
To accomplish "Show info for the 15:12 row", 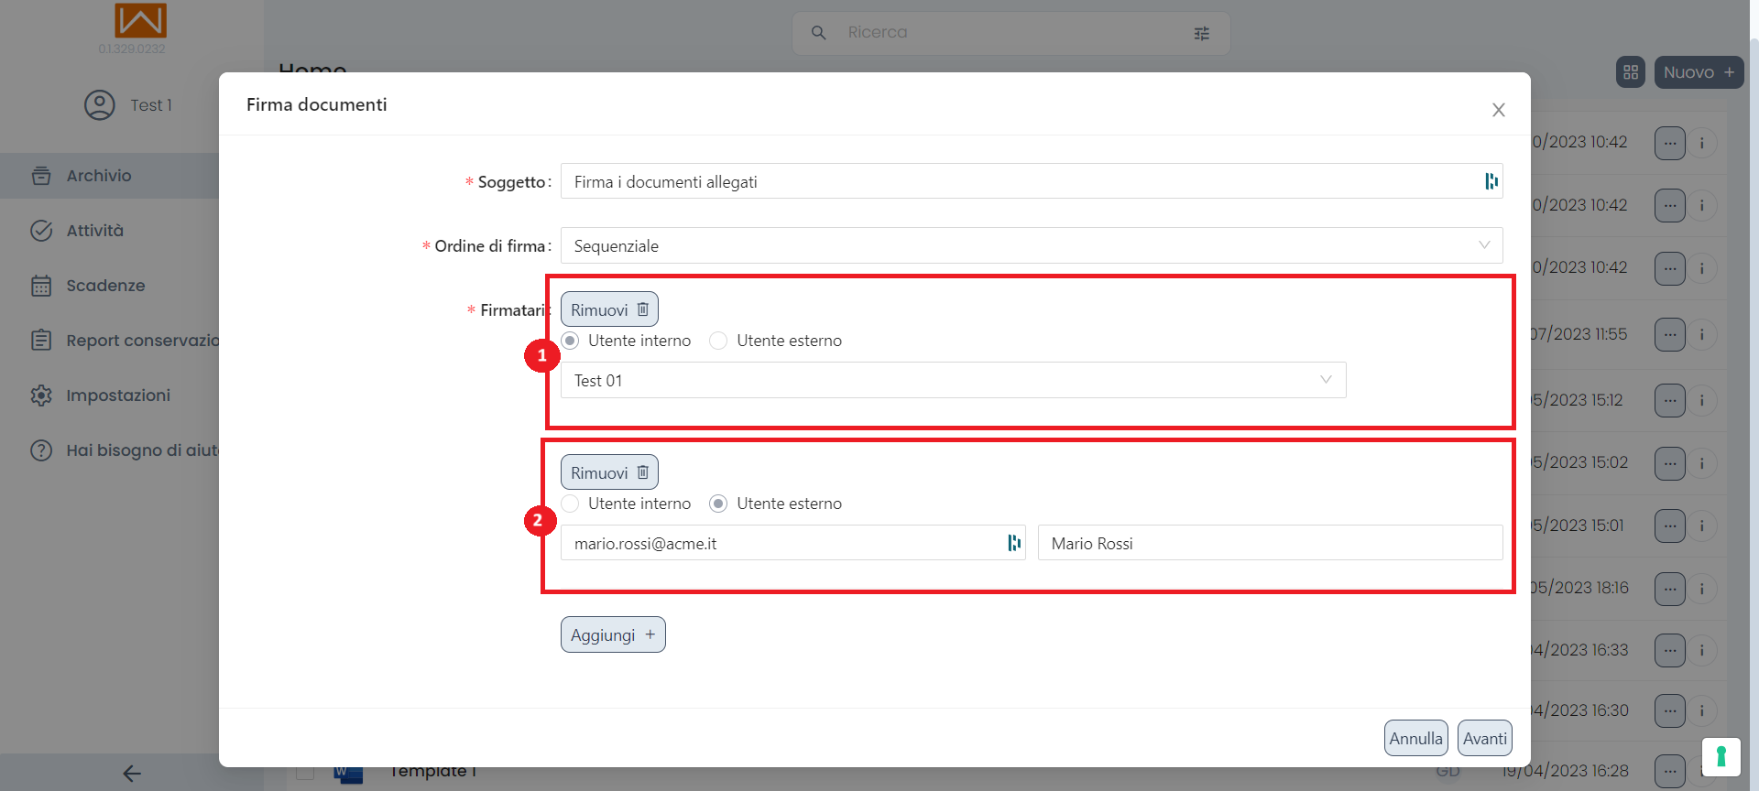I will [1702, 400].
